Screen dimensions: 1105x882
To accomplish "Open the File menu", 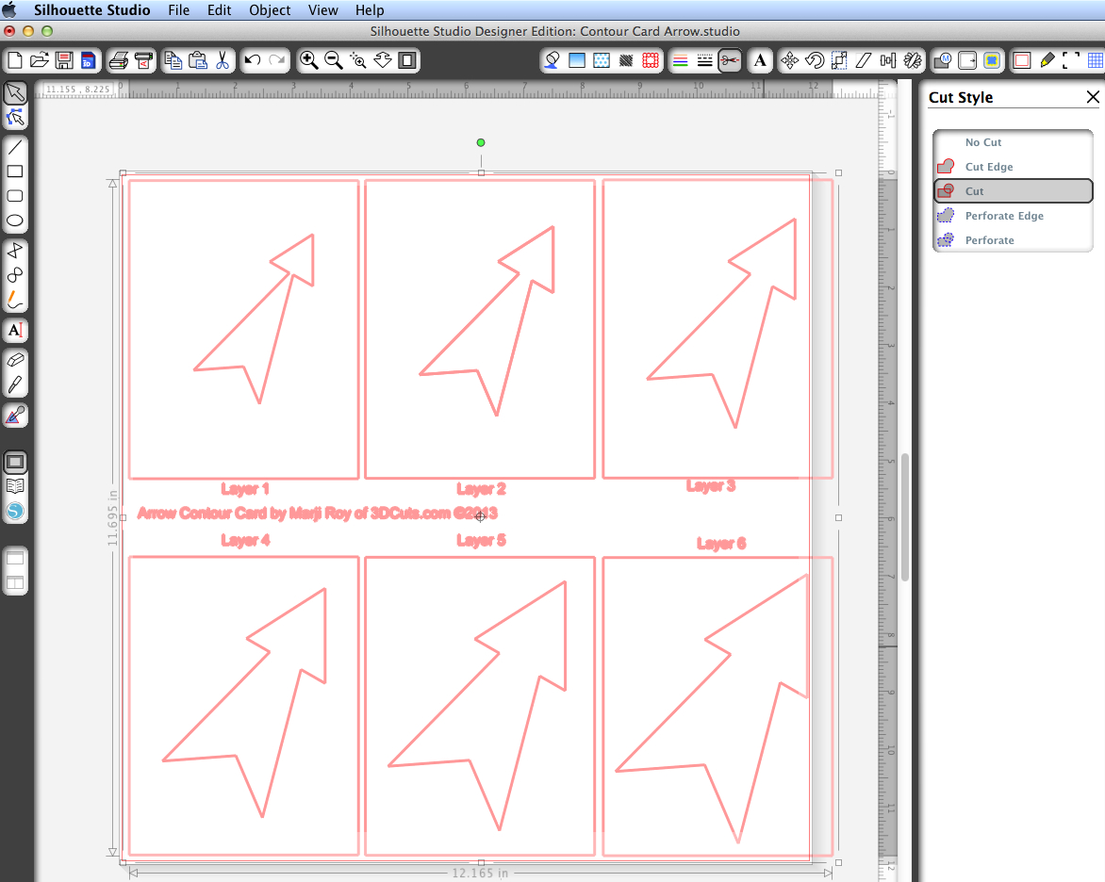I will pos(178,9).
